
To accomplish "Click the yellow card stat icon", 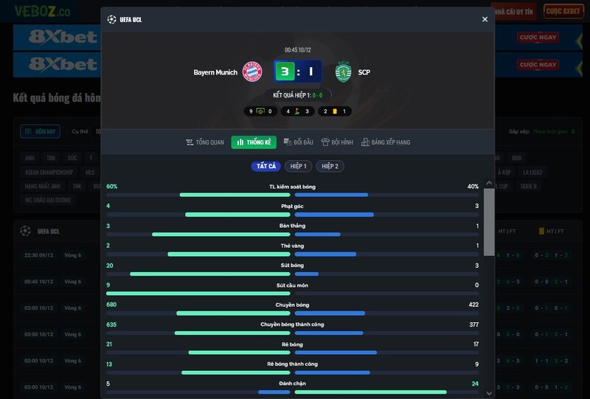I will [x=334, y=111].
